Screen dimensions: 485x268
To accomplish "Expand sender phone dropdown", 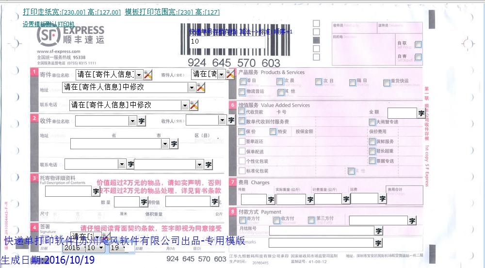I will [185, 106].
